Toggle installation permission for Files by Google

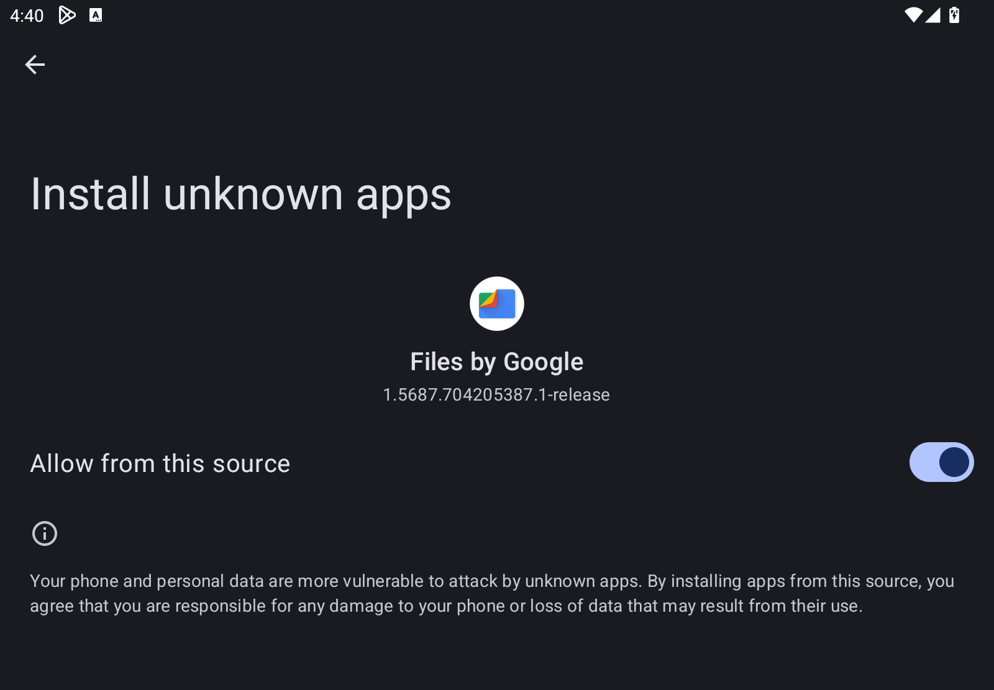[941, 462]
